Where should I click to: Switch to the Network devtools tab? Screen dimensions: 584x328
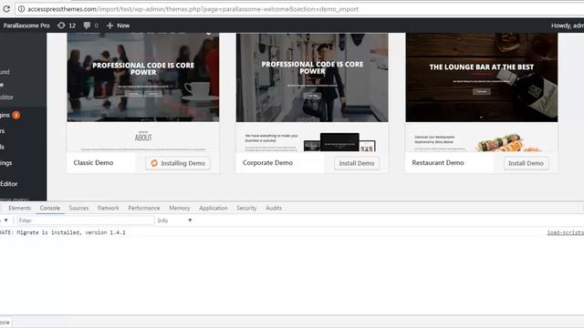coord(108,208)
